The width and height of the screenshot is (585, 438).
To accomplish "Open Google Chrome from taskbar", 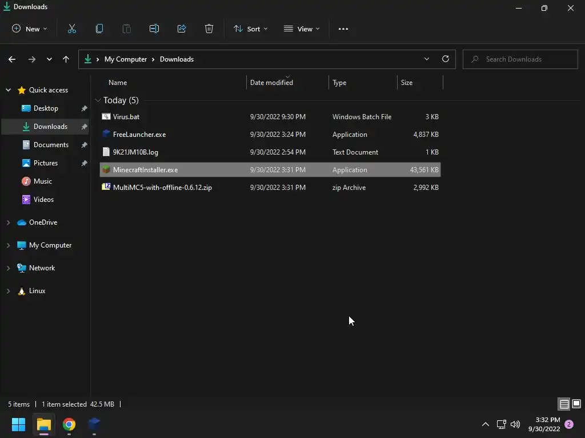I will click(69, 424).
